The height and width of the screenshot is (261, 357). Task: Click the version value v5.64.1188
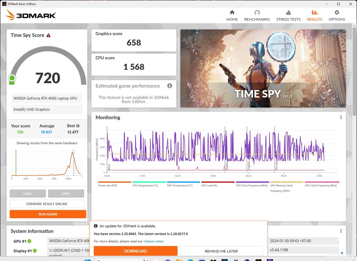click(279, 250)
